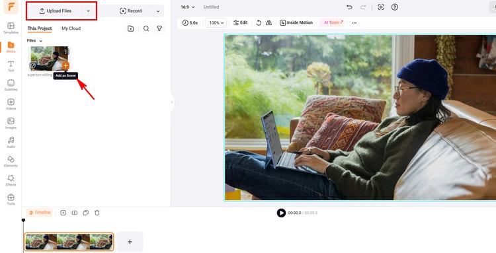This screenshot has height=253, width=496.
Task: Undo the last action
Action: pyautogui.click(x=349, y=7)
